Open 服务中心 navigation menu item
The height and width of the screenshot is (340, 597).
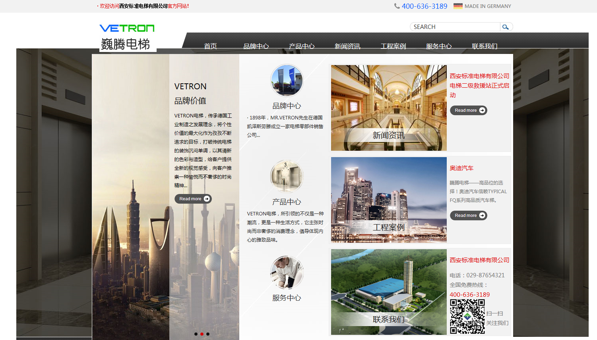click(x=439, y=46)
